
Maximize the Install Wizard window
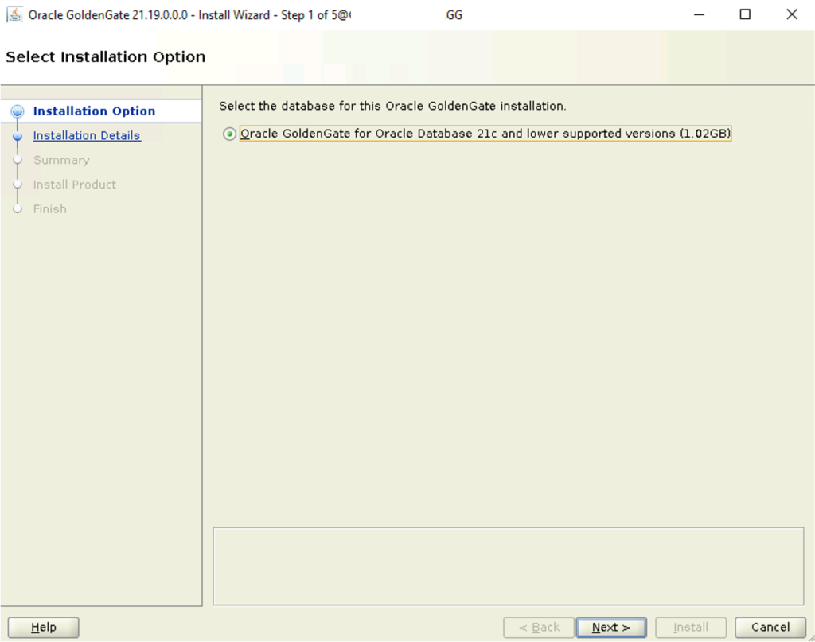[745, 14]
